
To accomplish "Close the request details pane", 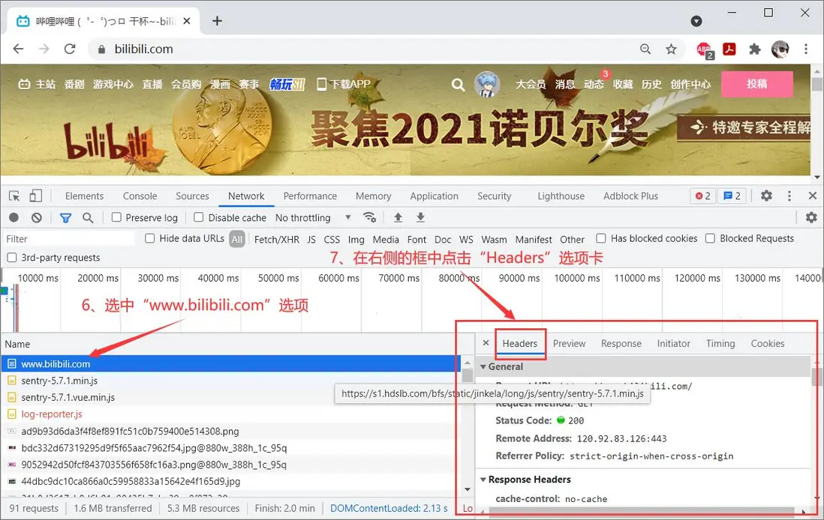I will pyautogui.click(x=486, y=342).
